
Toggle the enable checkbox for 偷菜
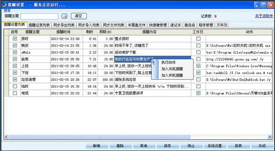tap(15, 59)
